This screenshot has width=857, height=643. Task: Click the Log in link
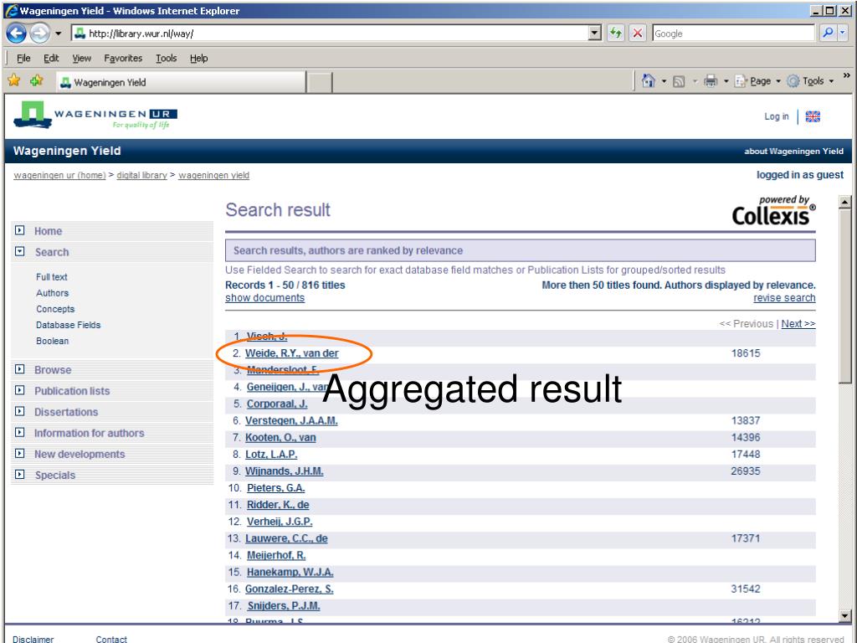[x=776, y=116]
